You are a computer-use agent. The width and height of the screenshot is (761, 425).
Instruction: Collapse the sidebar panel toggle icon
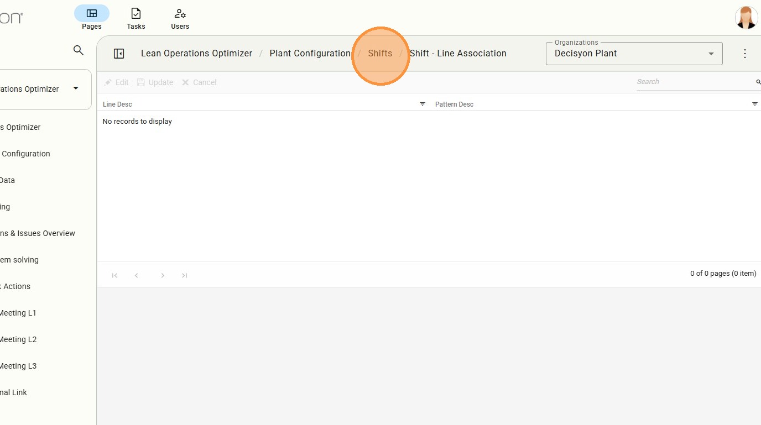[119, 54]
